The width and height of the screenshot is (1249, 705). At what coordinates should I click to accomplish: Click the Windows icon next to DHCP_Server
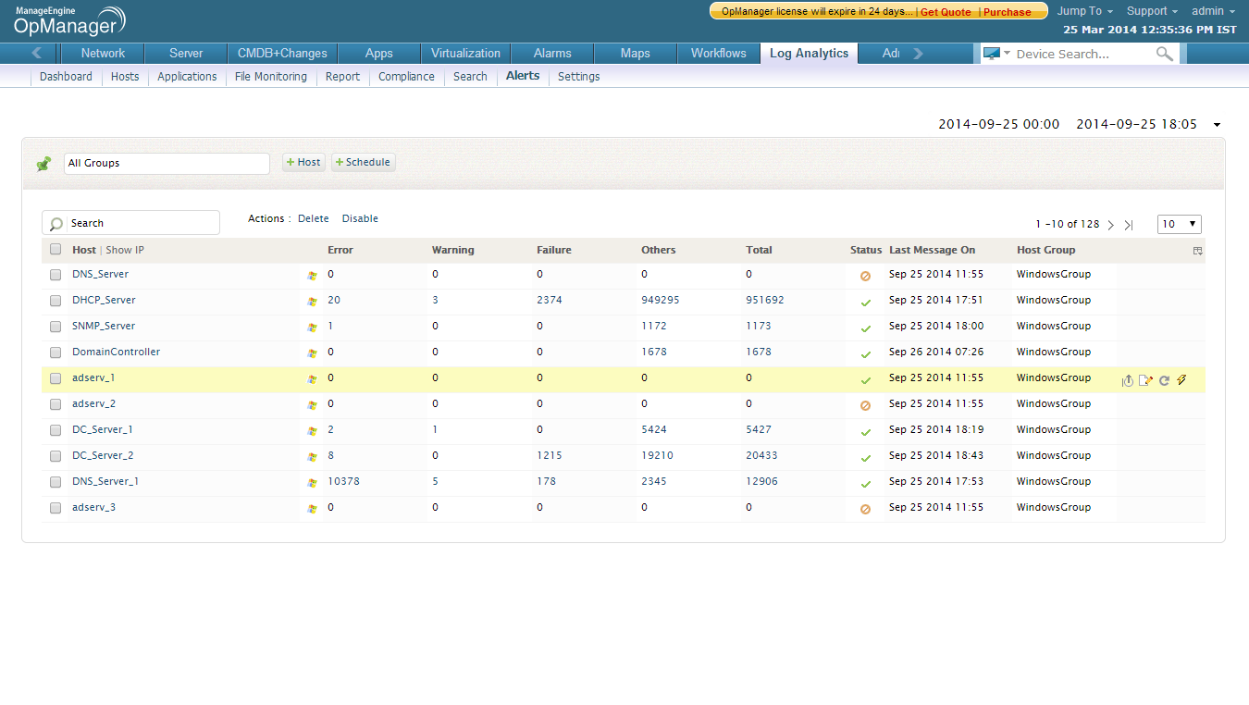(312, 302)
